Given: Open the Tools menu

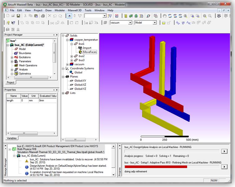Looking at the screenshot, I should (x=88, y=10).
